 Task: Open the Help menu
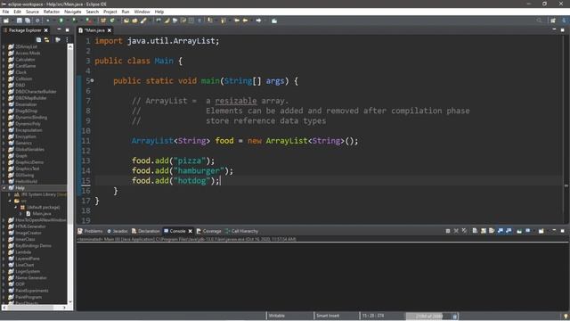159,12
